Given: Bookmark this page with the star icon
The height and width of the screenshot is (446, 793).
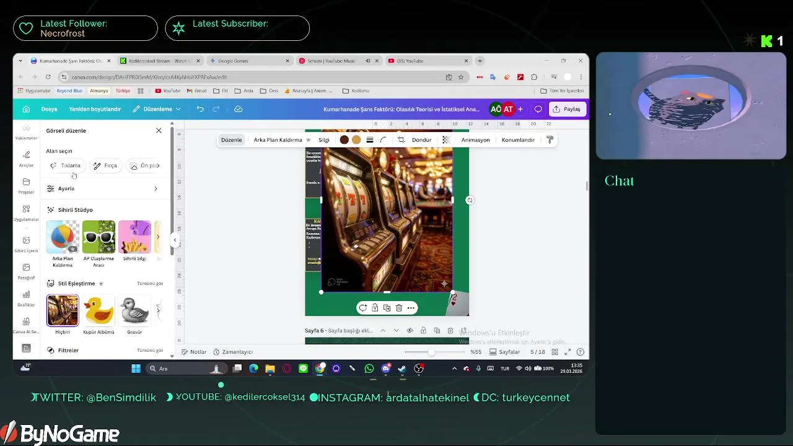Looking at the screenshot, I should tap(461, 77).
